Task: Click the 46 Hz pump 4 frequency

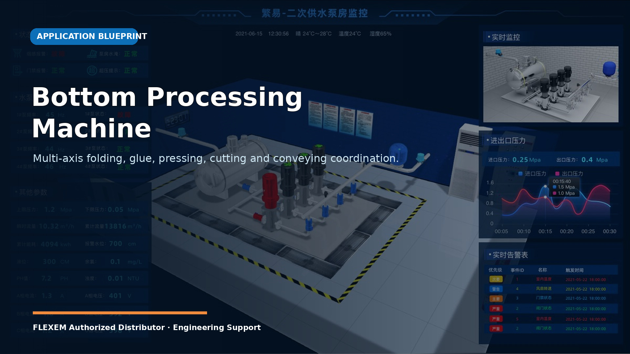Action: [x=55, y=167]
